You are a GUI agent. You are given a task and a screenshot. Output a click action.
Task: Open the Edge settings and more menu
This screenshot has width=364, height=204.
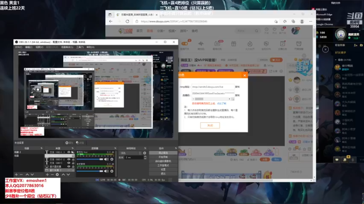(x=311, y=21)
